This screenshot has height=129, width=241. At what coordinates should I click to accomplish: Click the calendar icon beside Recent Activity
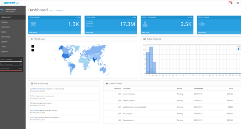coord(32,83)
